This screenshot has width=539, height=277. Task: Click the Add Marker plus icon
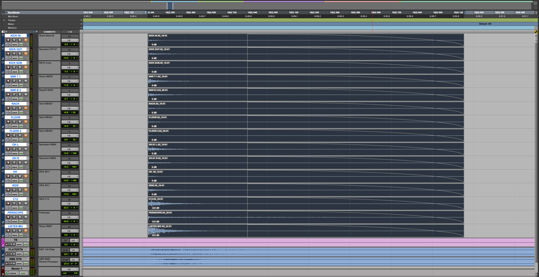(x=81, y=28)
